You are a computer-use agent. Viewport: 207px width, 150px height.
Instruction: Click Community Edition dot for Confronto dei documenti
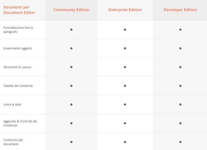click(71, 142)
